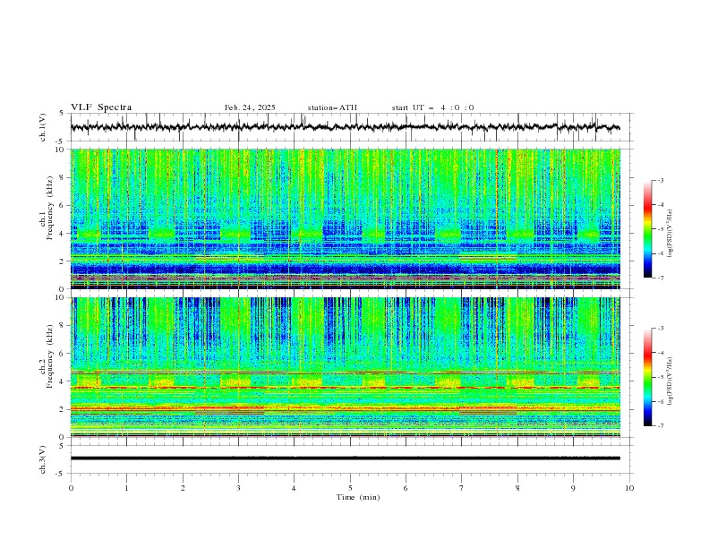Click the -5 tick on the upper color bar
This screenshot has width=709, height=548.
point(660,229)
